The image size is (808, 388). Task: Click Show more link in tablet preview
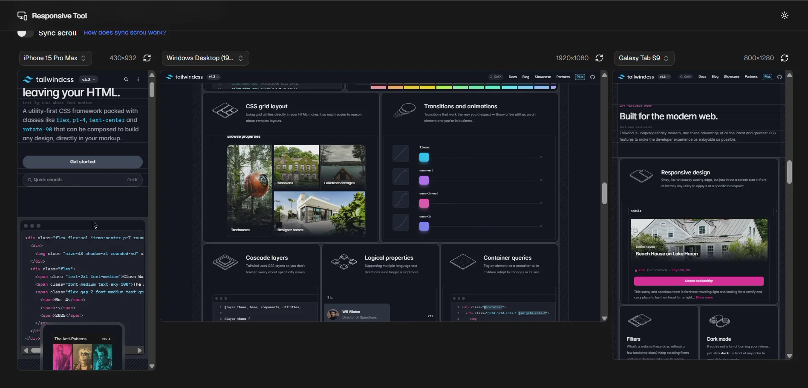click(704, 298)
